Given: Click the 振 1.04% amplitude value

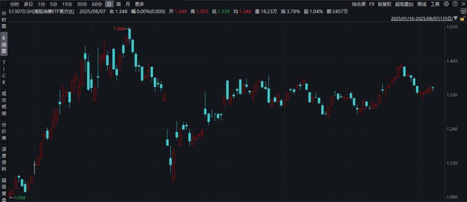Looking at the screenshot, I should [313, 12].
